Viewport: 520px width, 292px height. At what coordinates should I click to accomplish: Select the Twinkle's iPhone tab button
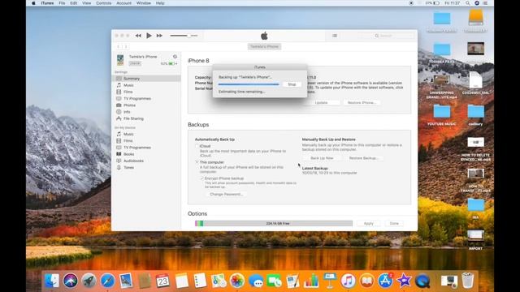(x=264, y=47)
